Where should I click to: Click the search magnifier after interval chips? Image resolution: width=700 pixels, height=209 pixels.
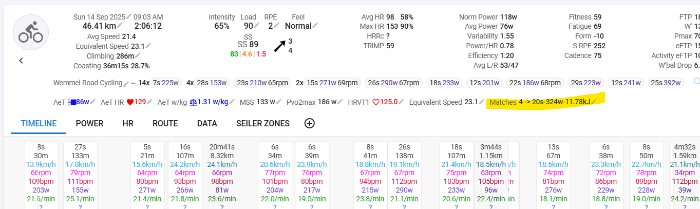click(x=696, y=81)
